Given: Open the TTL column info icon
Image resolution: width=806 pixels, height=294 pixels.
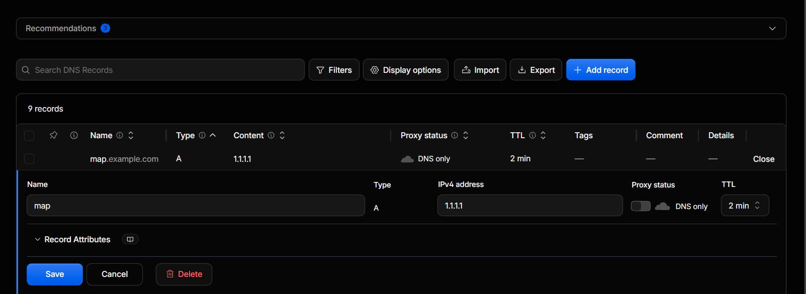Looking at the screenshot, I should pos(532,135).
